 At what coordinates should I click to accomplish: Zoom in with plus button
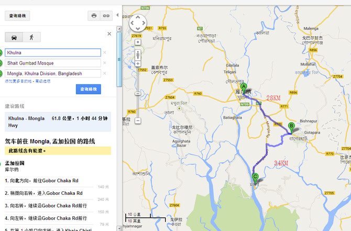[x=138, y=64]
